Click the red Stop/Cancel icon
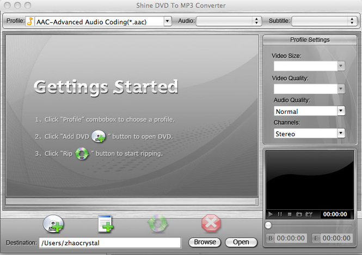 coord(211,223)
